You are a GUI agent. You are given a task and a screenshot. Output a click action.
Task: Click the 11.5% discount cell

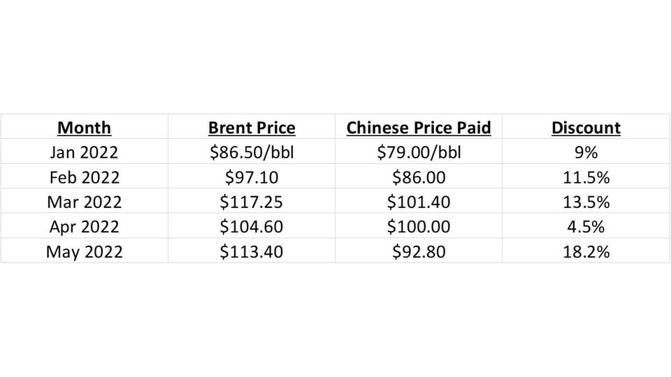[586, 177]
